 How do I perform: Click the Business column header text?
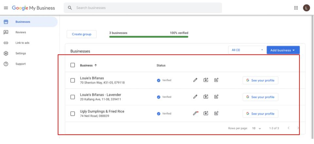click(x=86, y=65)
